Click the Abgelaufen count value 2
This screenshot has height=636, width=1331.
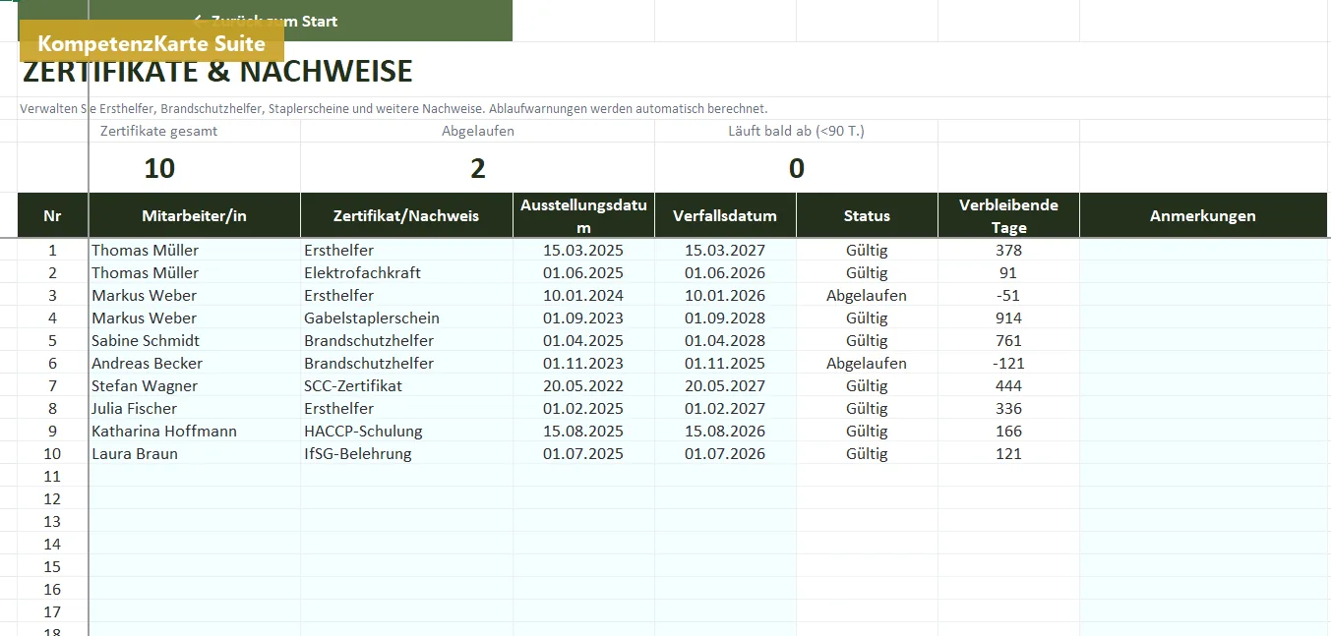click(x=478, y=168)
